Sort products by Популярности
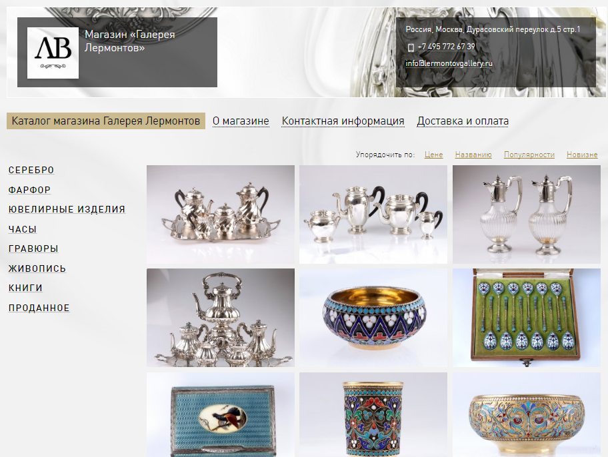The height and width of the screenshot is (457, 608). point(529,155)
